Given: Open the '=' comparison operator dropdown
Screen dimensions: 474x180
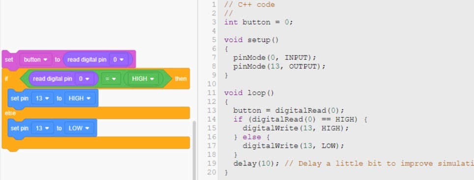Looking at the screenshot, I should click(111, 79).
